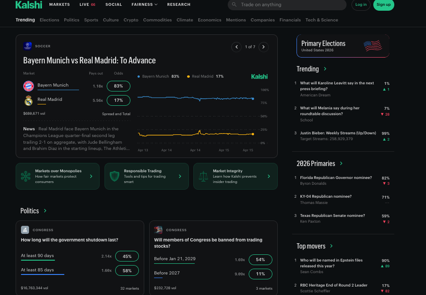Click Before 2027 11% odds button
The width and height of the screenshot is (426, 295).
pos(260,274)
